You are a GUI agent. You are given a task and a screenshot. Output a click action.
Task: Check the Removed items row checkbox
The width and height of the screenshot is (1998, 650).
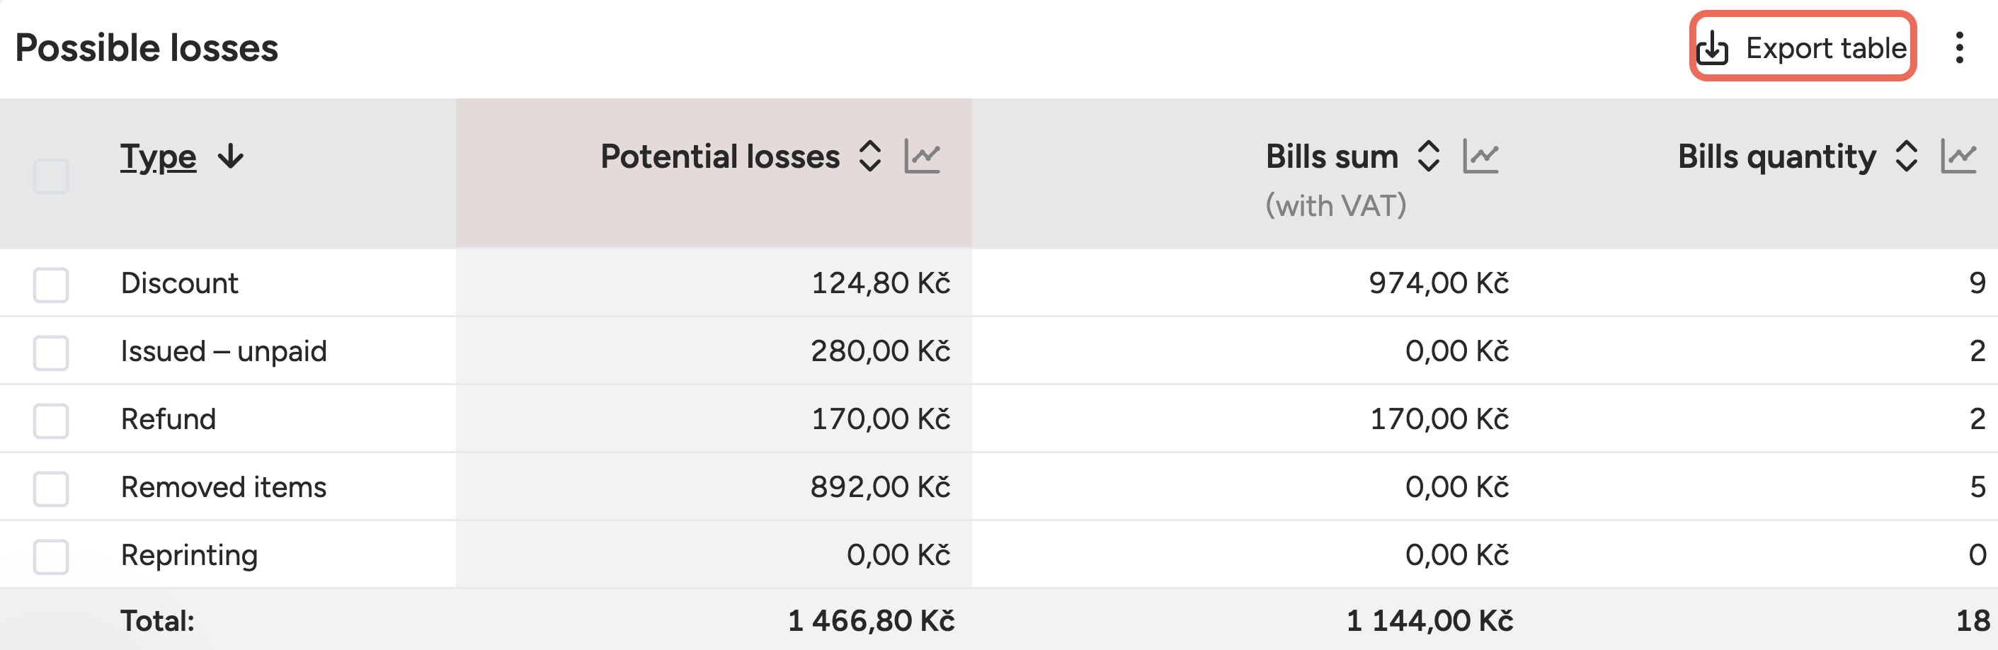coord(51,489)
